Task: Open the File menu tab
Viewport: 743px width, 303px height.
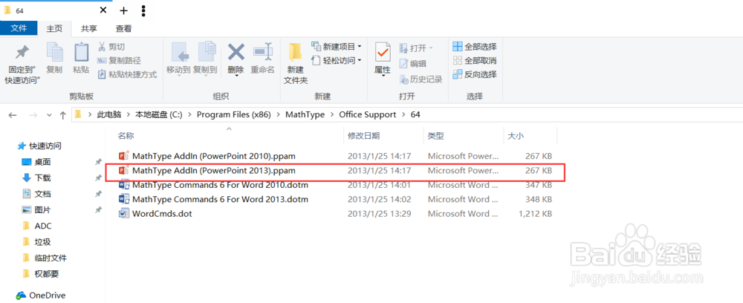Action: (19, 28)
